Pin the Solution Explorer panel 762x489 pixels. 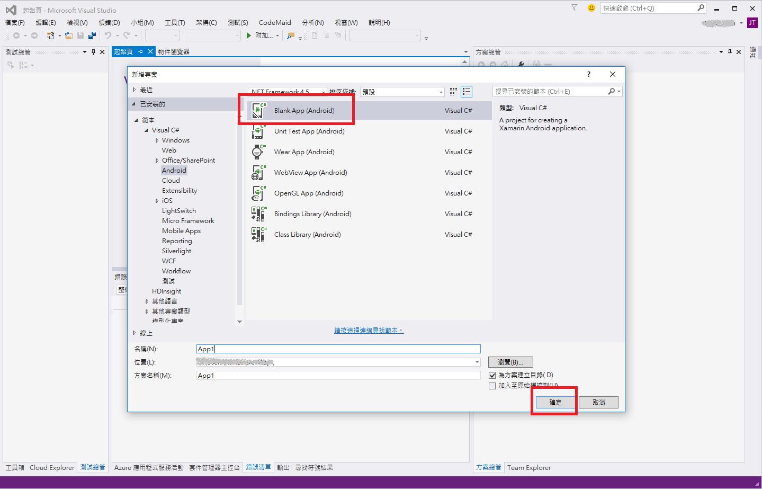(730, 52)
